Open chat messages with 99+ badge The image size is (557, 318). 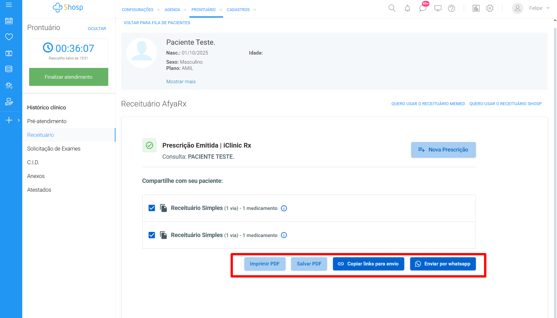(x=423, y=8)
